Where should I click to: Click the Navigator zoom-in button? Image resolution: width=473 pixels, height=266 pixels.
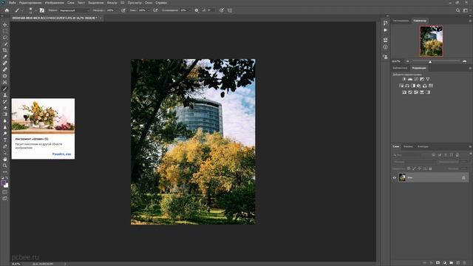click(x=464, y=61)
